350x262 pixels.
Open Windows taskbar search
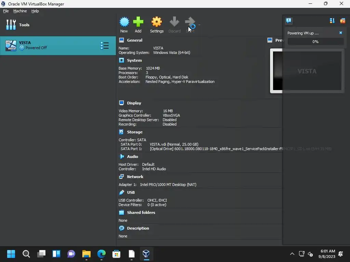pos(26,254)
